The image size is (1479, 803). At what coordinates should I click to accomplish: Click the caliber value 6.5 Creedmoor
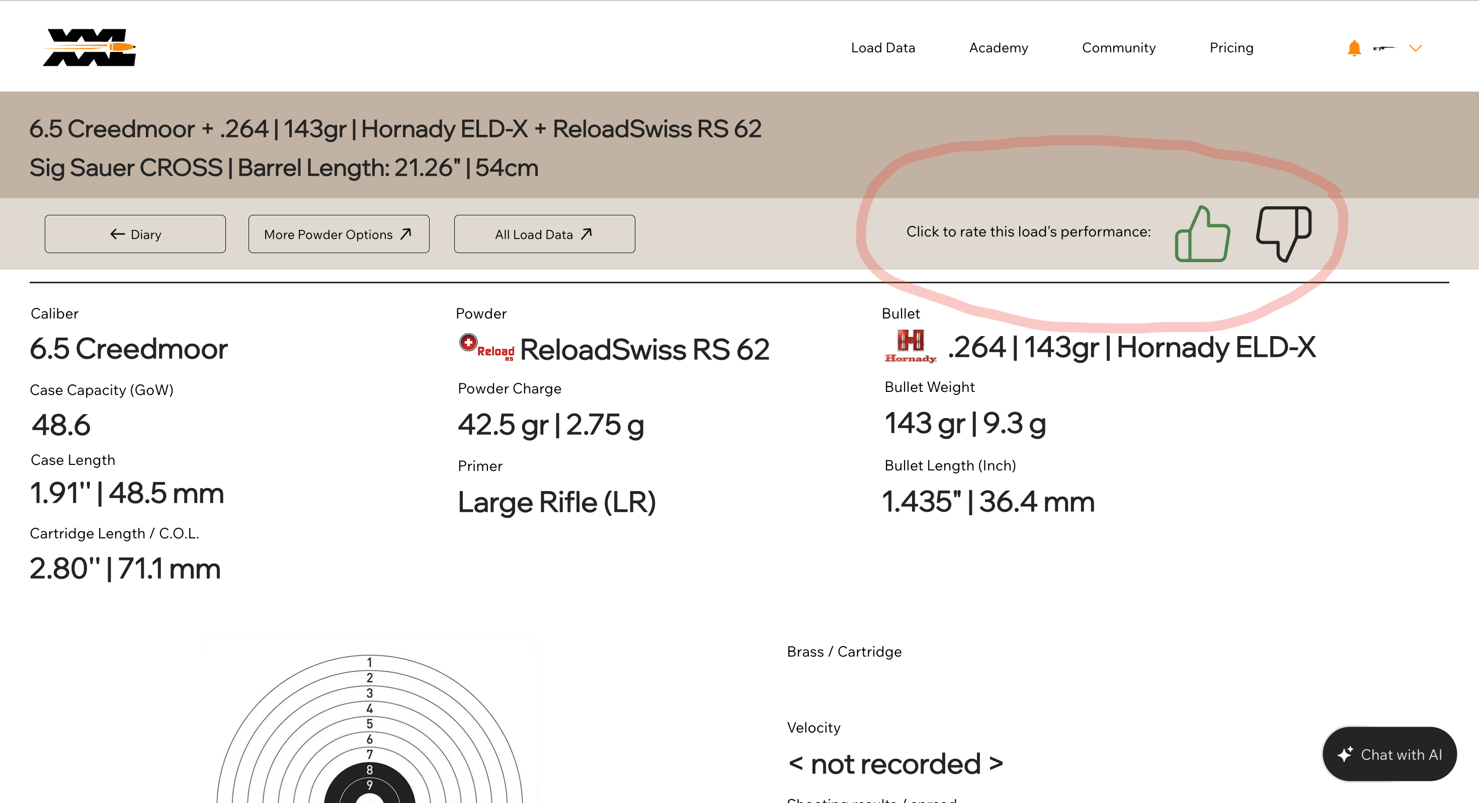click(129, 349)
